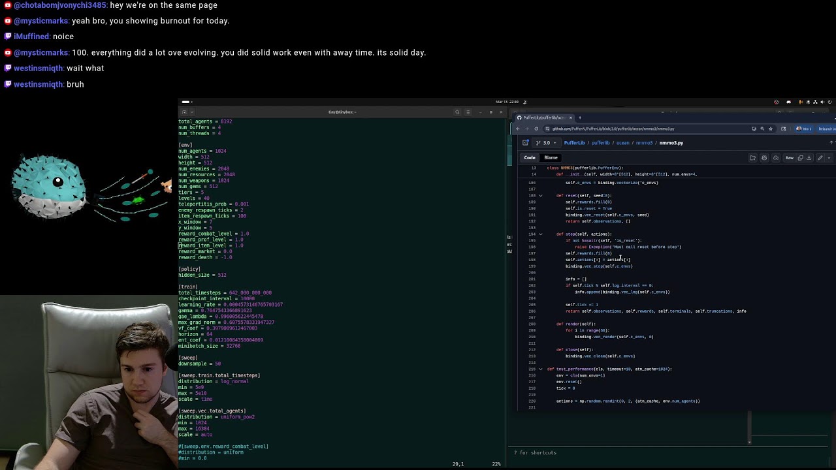Bookmark this page with the star
This screenshot has width=836, height=470.
coord(771,129)
